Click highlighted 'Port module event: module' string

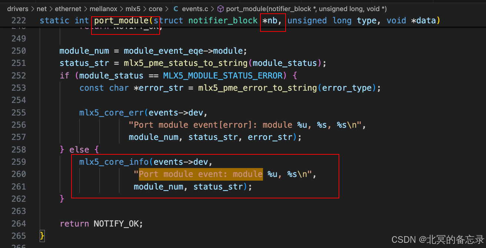[x=201, y=174]
